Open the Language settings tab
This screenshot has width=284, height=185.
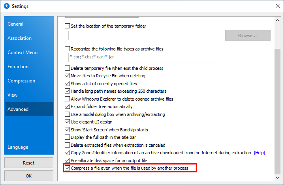click(18, 147)
